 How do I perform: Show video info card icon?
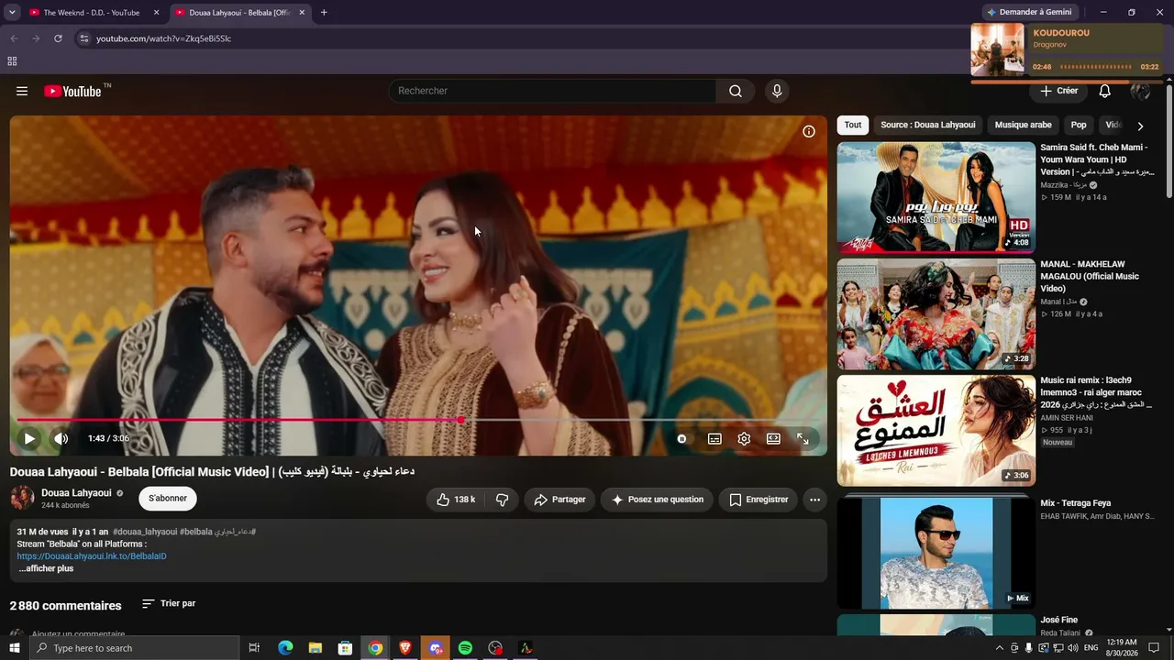click(x=809, y=131)
